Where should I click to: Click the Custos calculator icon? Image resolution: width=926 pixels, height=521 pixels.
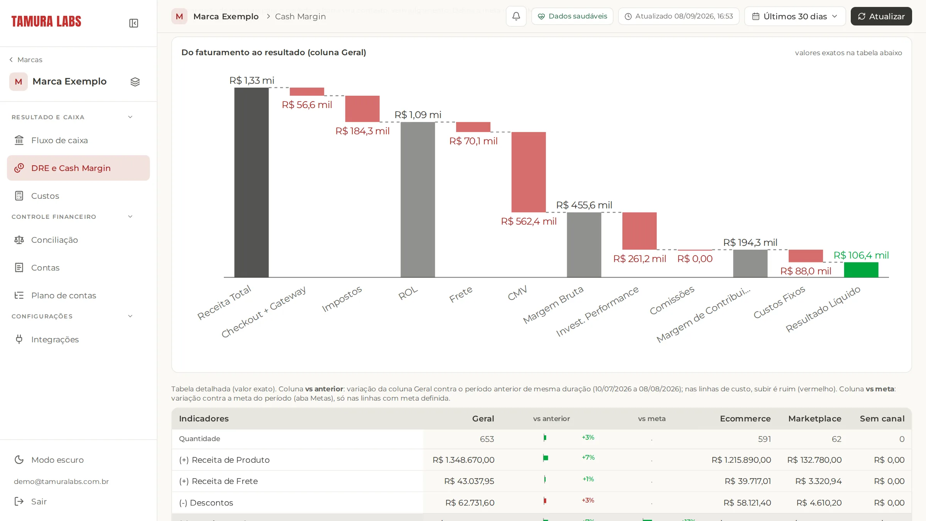click(19, 196)
